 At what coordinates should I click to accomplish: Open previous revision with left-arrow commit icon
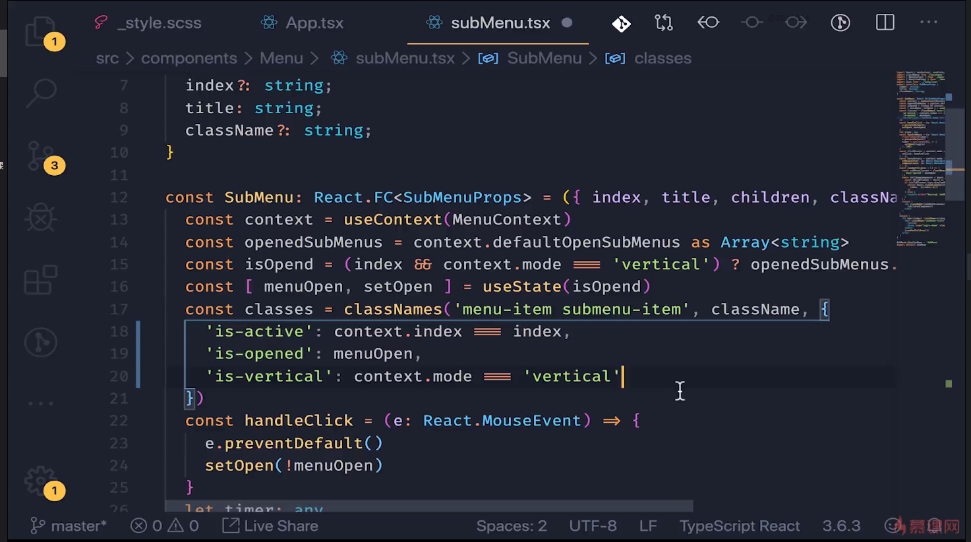coord(708,23)
